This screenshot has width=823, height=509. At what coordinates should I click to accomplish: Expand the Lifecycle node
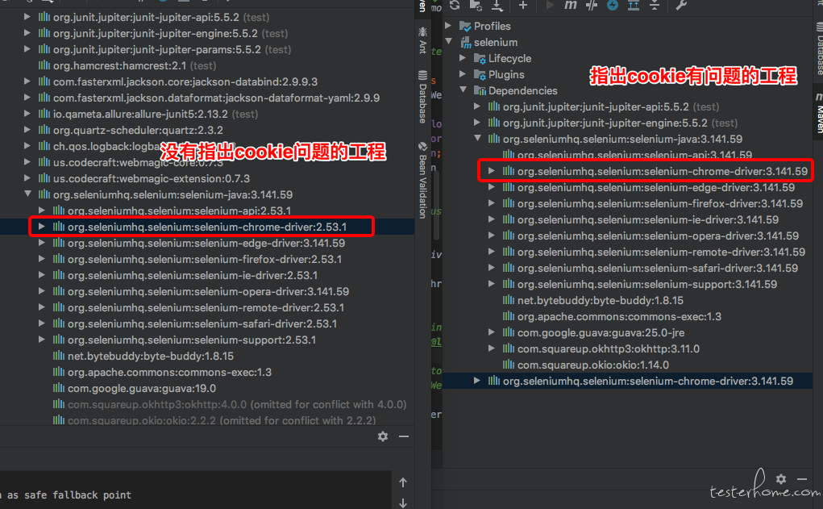(463, 58)
